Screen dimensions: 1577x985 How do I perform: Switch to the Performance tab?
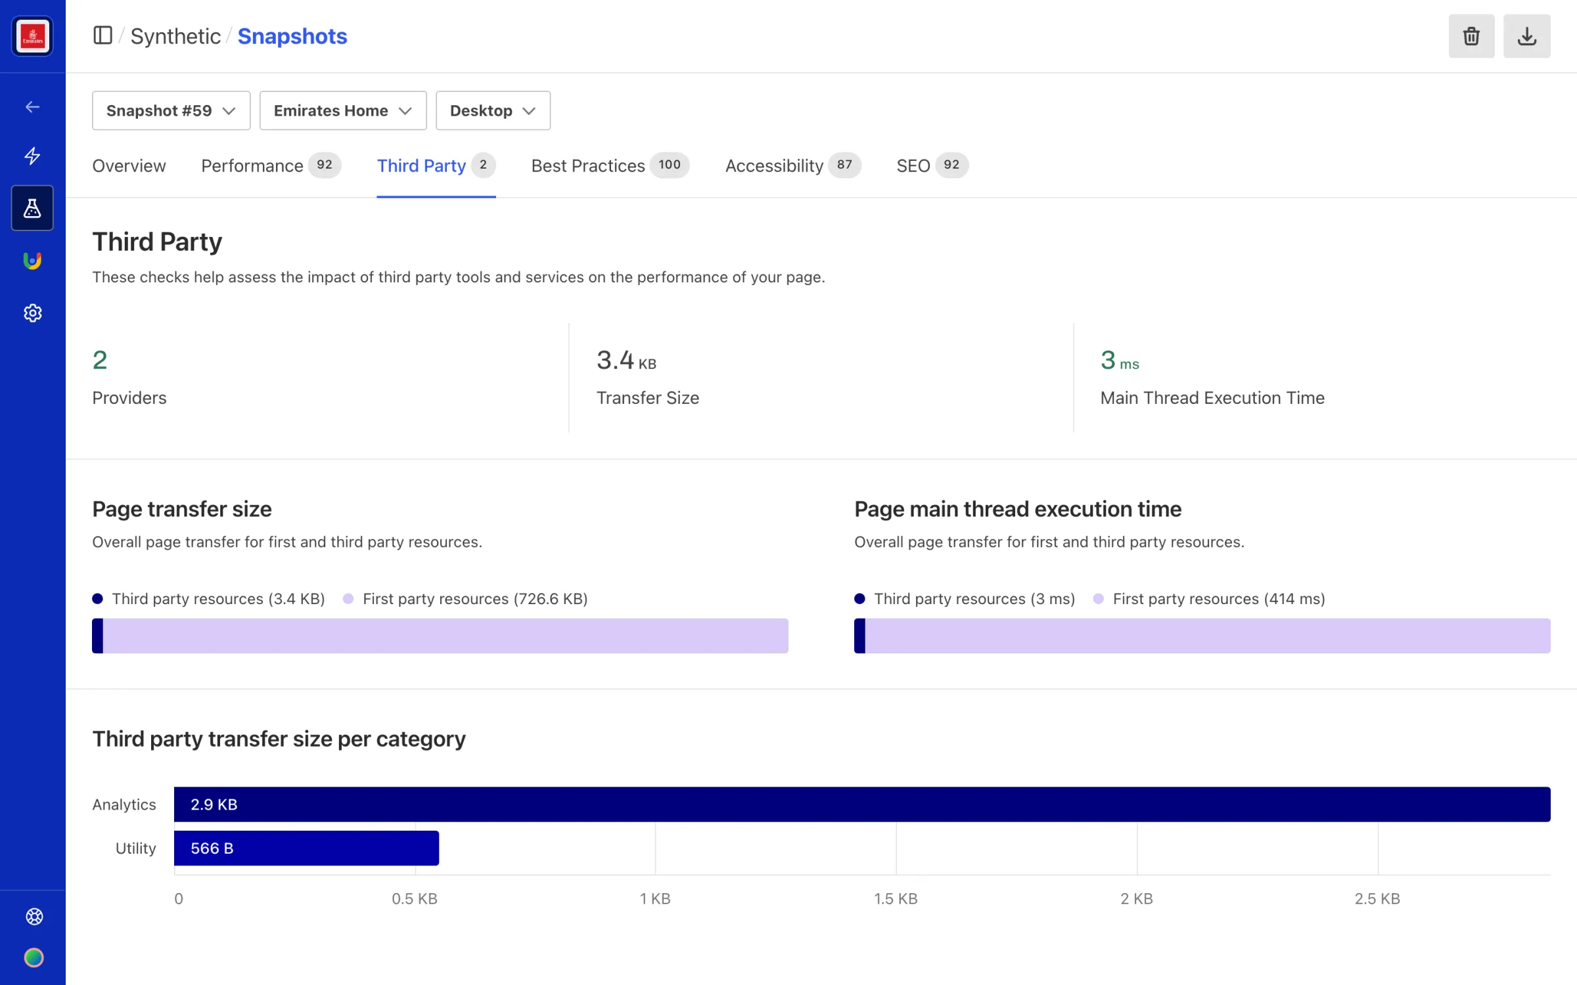click(271, 165)
